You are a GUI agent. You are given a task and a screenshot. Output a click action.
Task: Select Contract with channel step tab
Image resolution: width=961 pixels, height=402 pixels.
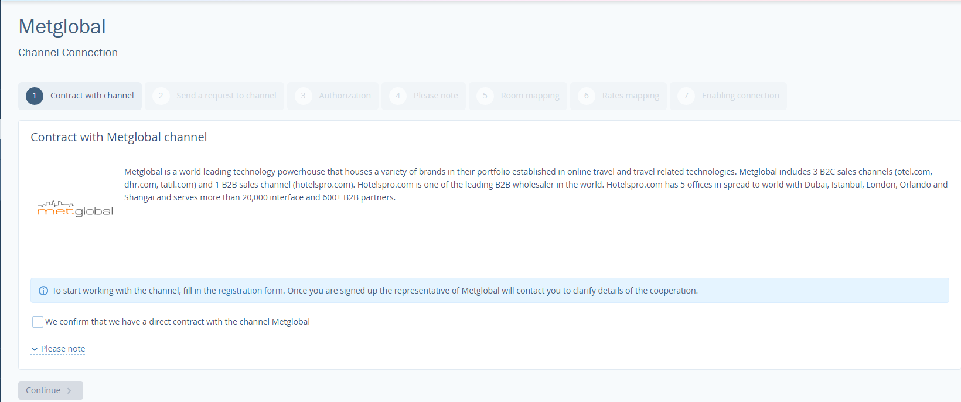click(x=80, y=96)
